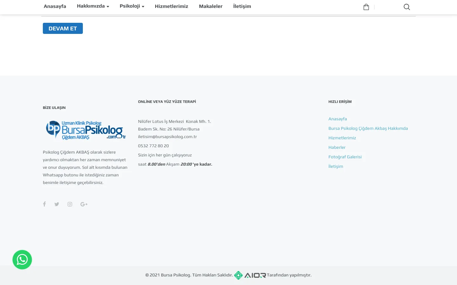Click the search magnifier icon
457x285 pixels.
pos(407,7)
